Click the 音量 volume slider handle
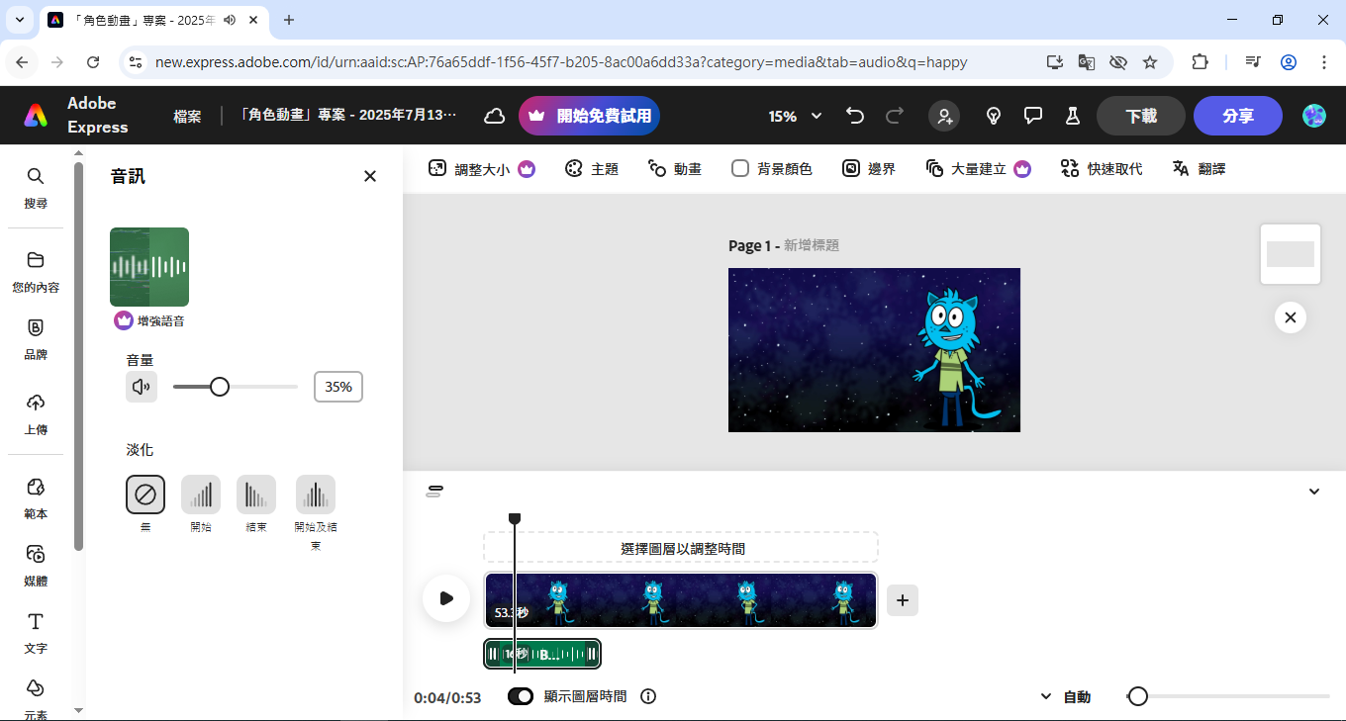The height and width of the screenshot is (721, 1346). [220, 387]
